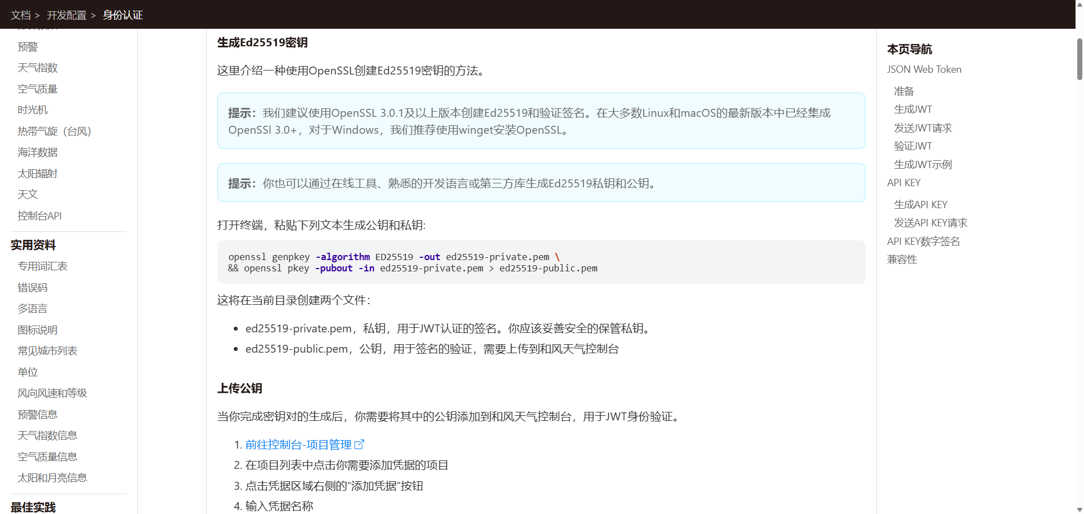
Task: Select 预警信息 in the sidebar
Action: (38, 415)
